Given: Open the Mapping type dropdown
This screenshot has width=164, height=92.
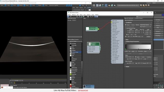Looking at the screenshot, I should pos(146,25).
